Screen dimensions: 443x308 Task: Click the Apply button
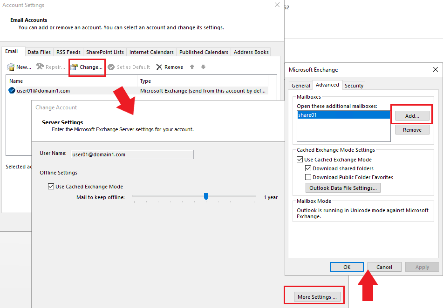click(x=422, y=267)
